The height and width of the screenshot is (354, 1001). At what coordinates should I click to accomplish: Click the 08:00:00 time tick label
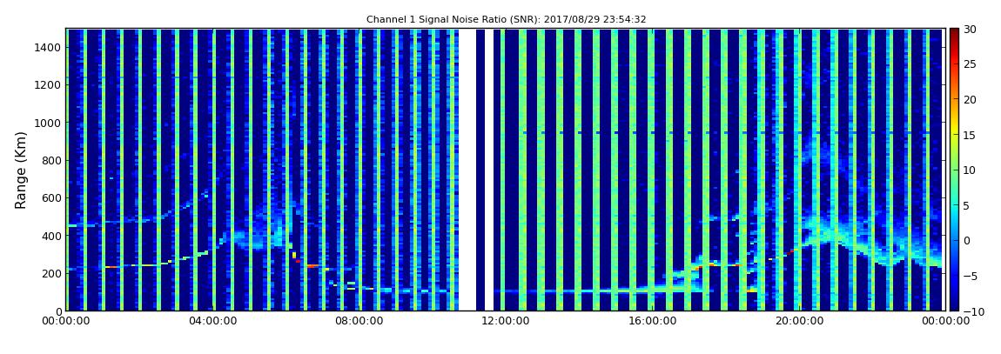359,322
